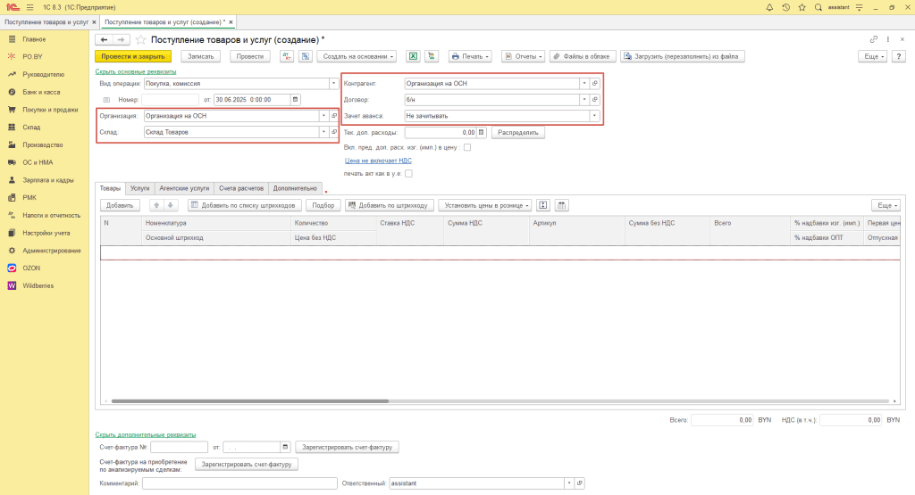Click into Комментарий input field

239,483
